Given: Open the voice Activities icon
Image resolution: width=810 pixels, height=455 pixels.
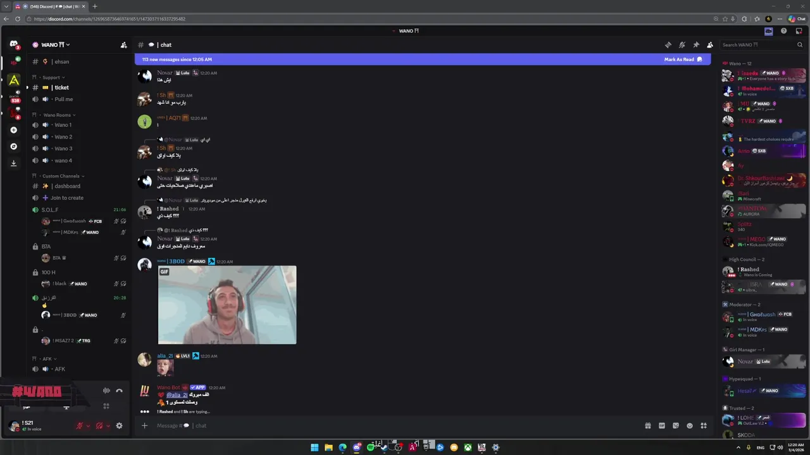Looking at the screenshot, I should click(106, 406).
